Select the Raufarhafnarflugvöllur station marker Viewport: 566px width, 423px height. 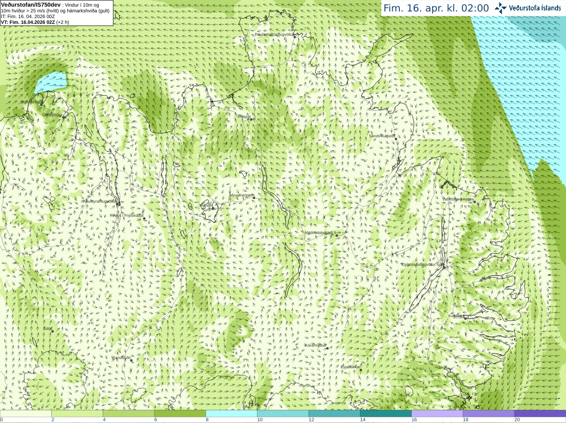coord(295,37)
